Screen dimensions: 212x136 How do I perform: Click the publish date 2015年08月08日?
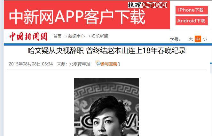(25, 64)
